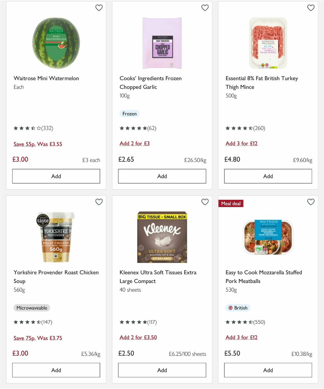Open the Add 2 for £3.50 offer link
324x389 pixels.
[x=139, y=337]
